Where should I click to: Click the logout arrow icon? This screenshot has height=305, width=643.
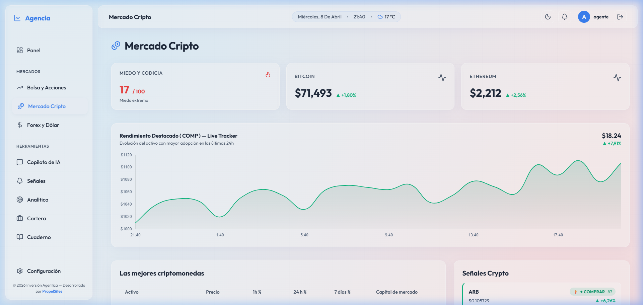620,17
